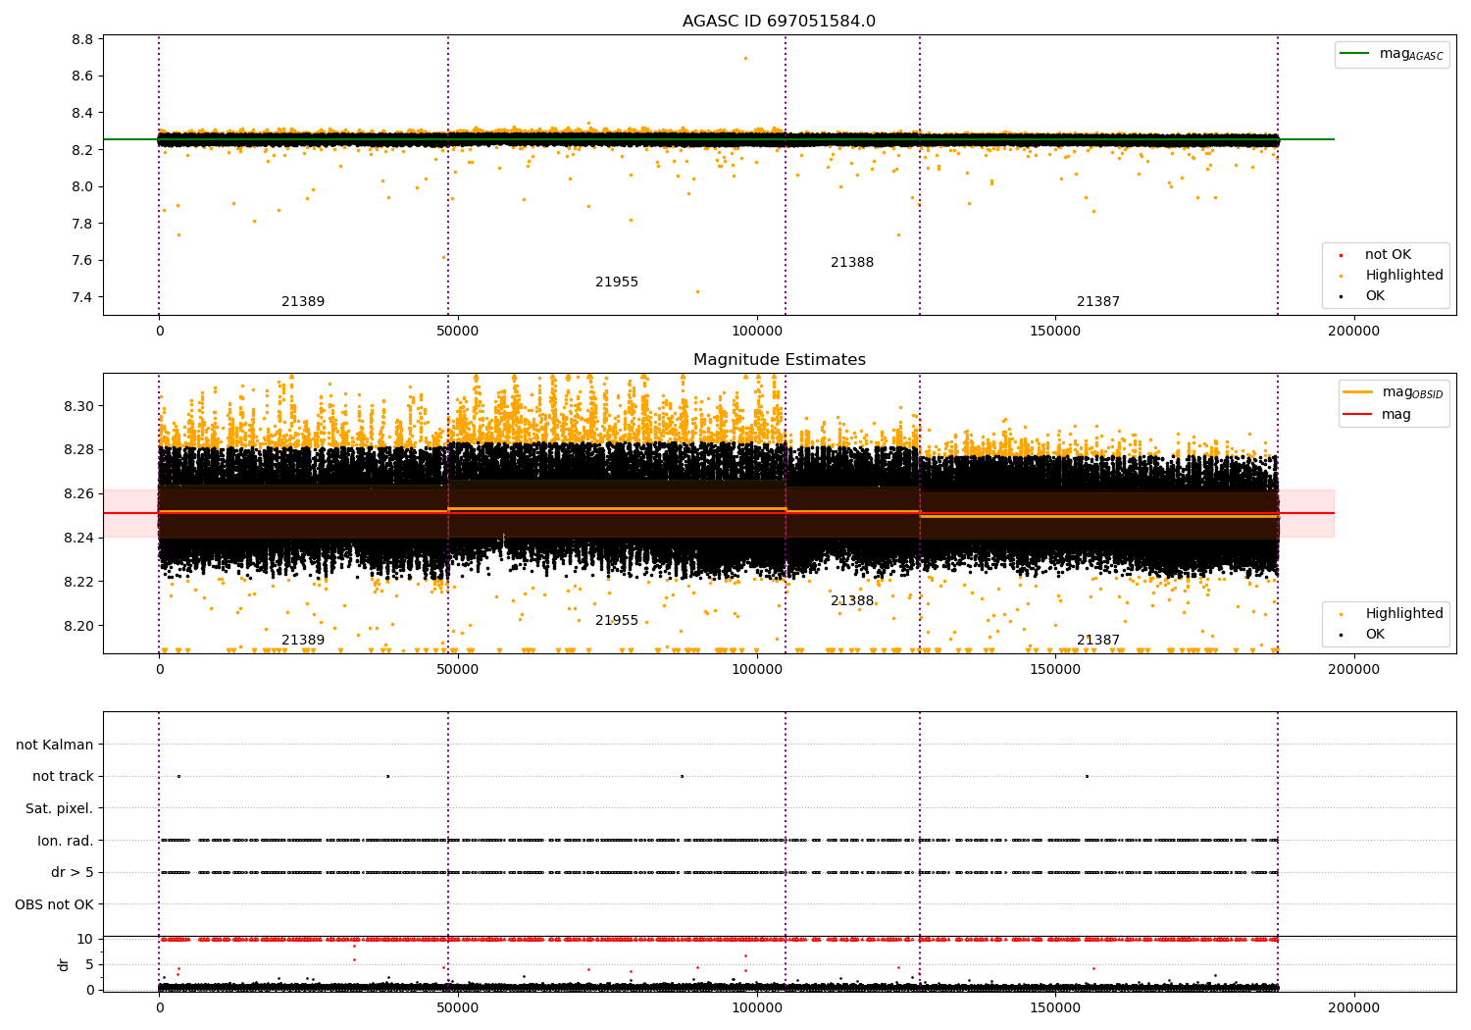
Task: Click the 'AGASC ID 697051584.0' plot title
Action: [779, 22]
